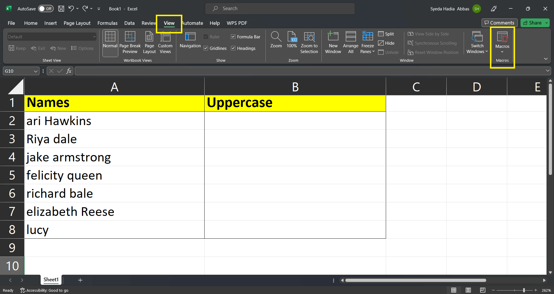This screenshot has width=554, height=294.
Task: Expand the Name Box dropdown arrow
Action: click(x=35, y=71)
